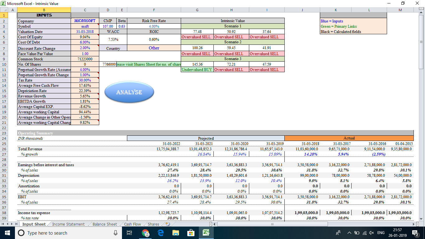Select column B header
Image resolution: width=425 pixels, height=239 pixels.
(x=44, y=10)
